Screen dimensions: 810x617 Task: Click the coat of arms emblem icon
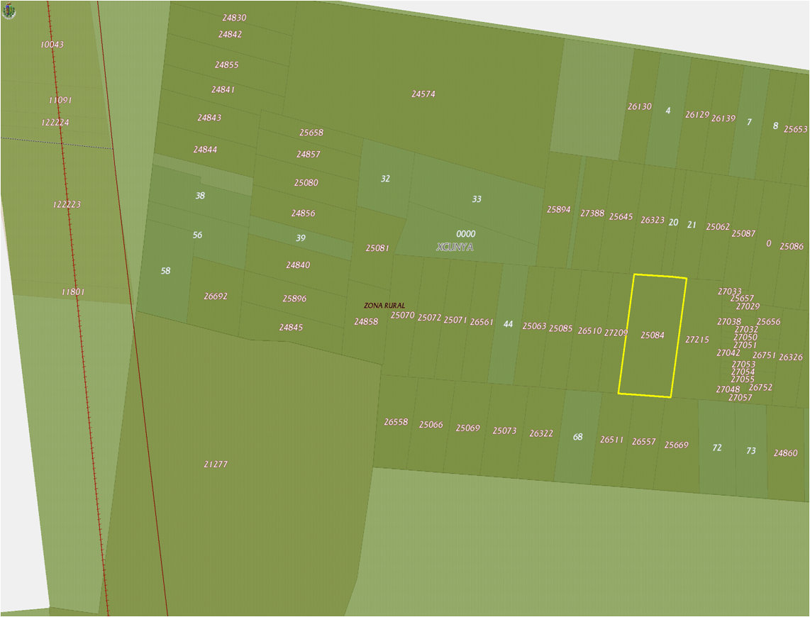point(9,11)
